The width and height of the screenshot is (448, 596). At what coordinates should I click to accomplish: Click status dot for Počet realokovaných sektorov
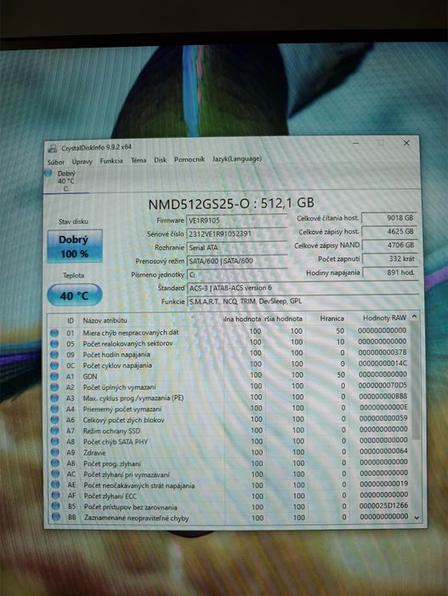coord(54,344)
